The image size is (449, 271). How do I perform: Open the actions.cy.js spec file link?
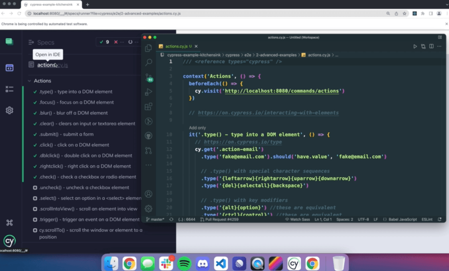tap(52, 65)
